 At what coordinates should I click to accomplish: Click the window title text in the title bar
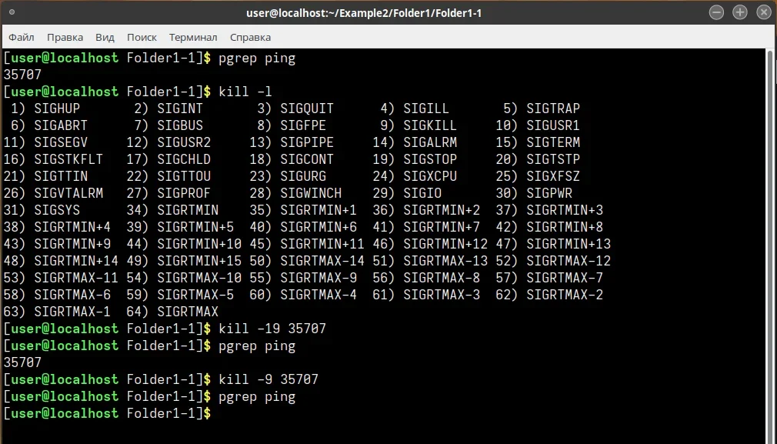click(364, 13)
